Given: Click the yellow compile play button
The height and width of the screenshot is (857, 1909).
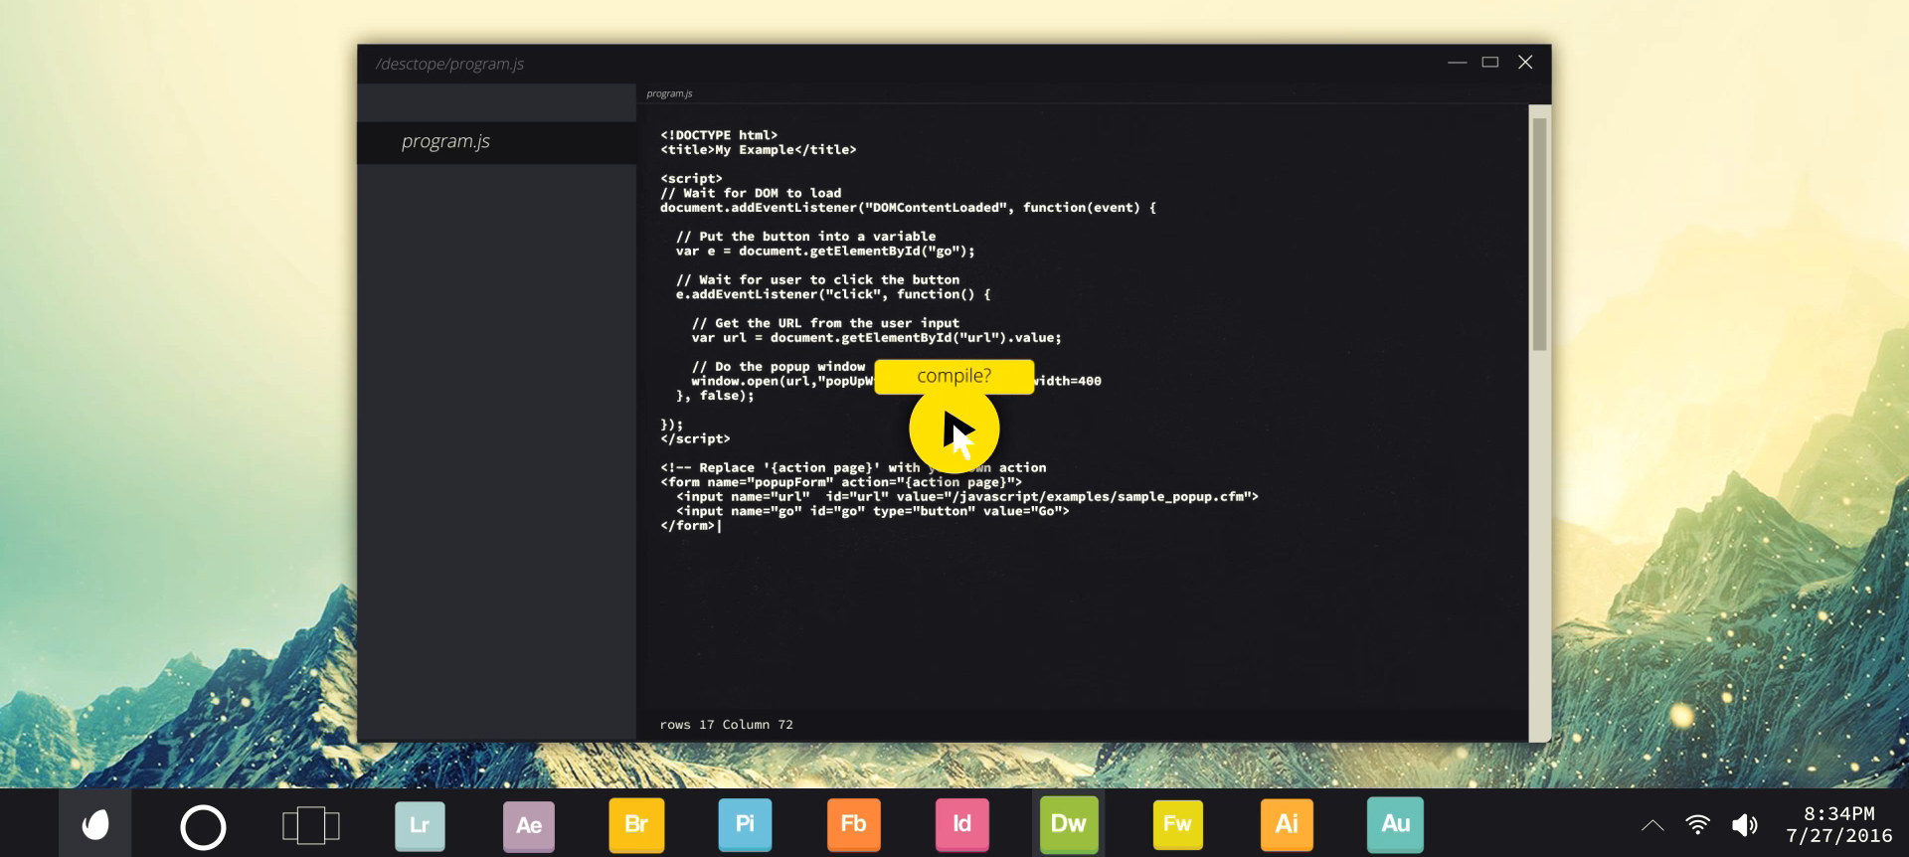Looking at the screenshot, I should [x=954, y=429].
